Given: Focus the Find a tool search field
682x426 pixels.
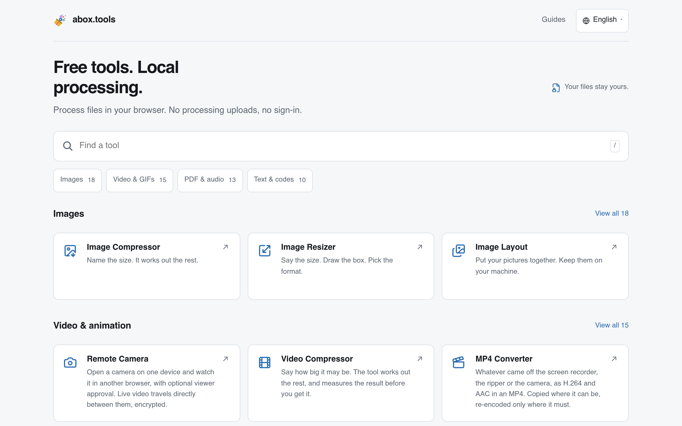Looking at the screenshot, I should point(341,146).
